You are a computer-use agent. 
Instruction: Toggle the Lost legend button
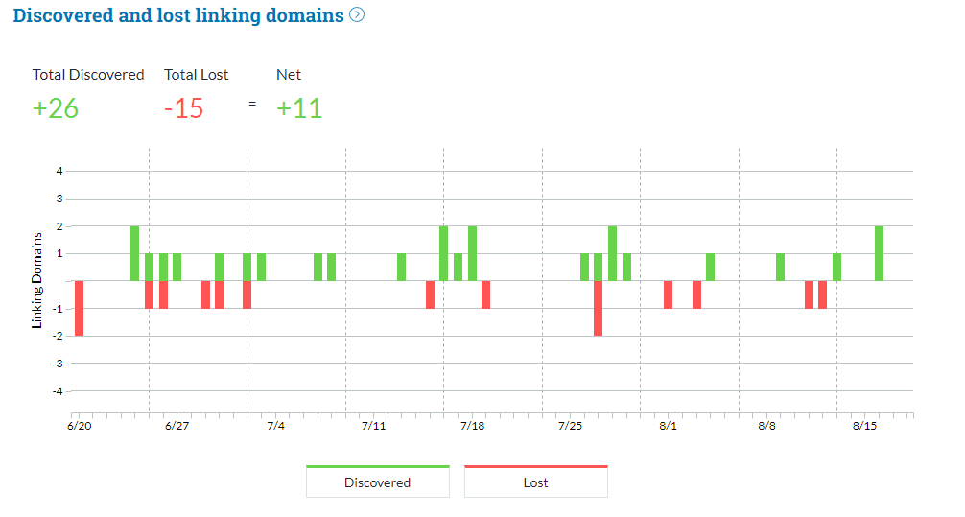pyautogui.click(x=536, y=482)
